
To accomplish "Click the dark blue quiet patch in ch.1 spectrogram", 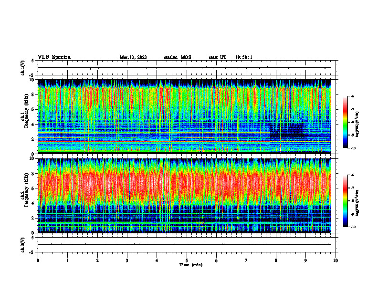I will pos(286,130).
